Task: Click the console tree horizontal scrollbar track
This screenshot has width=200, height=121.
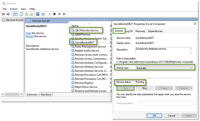Action: (x=12, y=94)
